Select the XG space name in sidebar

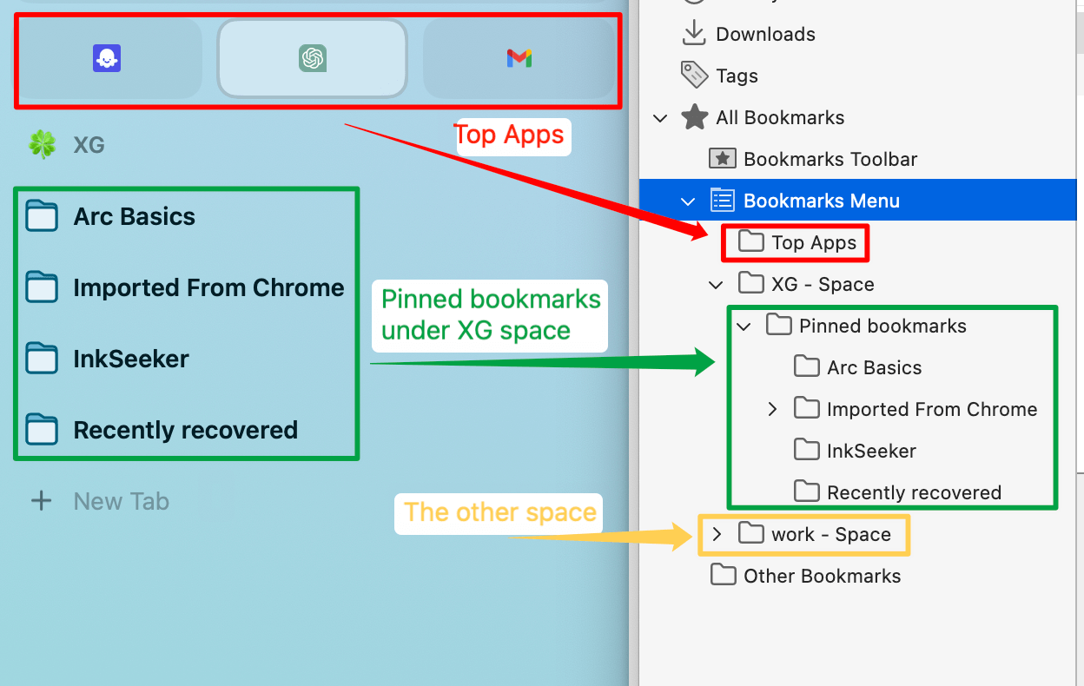89,144
